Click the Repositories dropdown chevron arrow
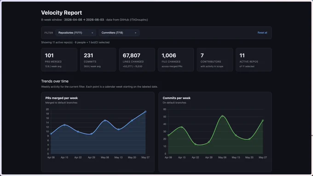Viewport: 313px width, 176px height. tap(92, 33)
